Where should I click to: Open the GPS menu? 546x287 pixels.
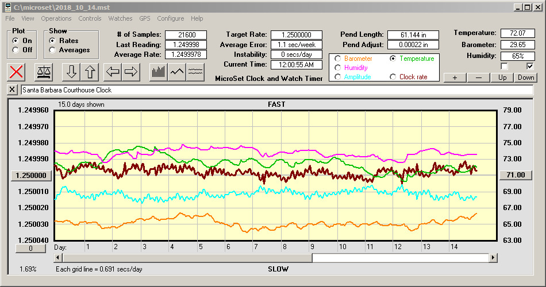point(145,18)
